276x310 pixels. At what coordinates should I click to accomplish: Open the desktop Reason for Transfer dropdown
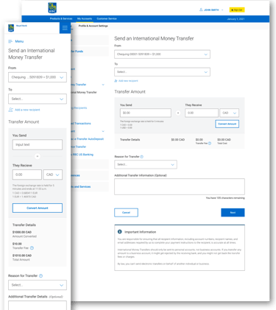(x=146, y=164)
